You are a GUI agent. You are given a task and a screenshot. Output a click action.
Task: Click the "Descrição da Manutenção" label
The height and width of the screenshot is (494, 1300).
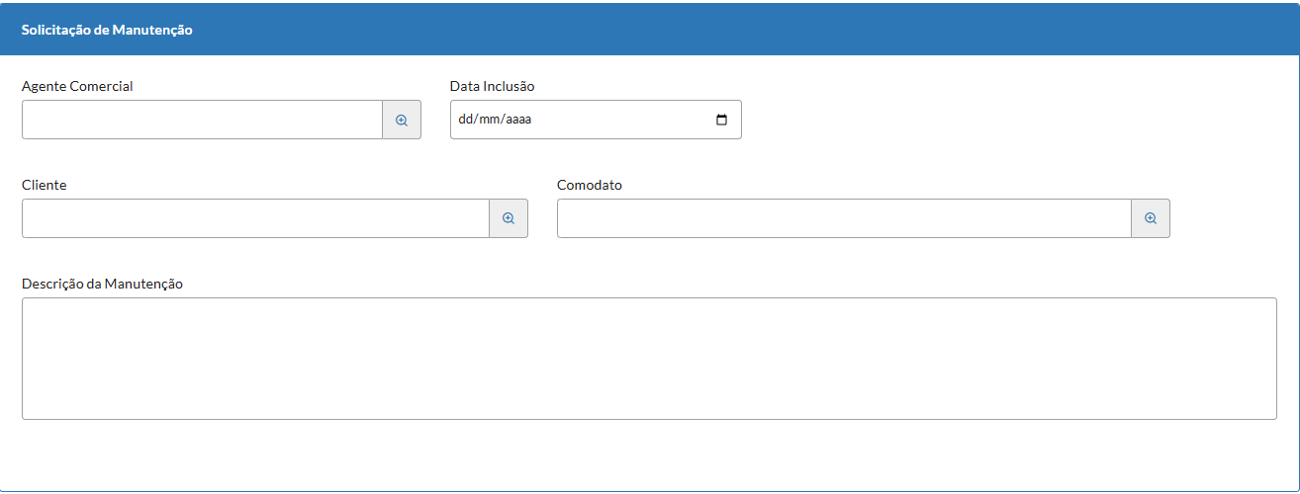[102, 284]
